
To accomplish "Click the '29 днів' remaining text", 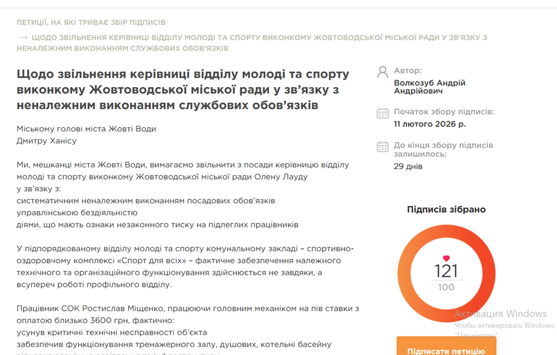I will [408, 166].
